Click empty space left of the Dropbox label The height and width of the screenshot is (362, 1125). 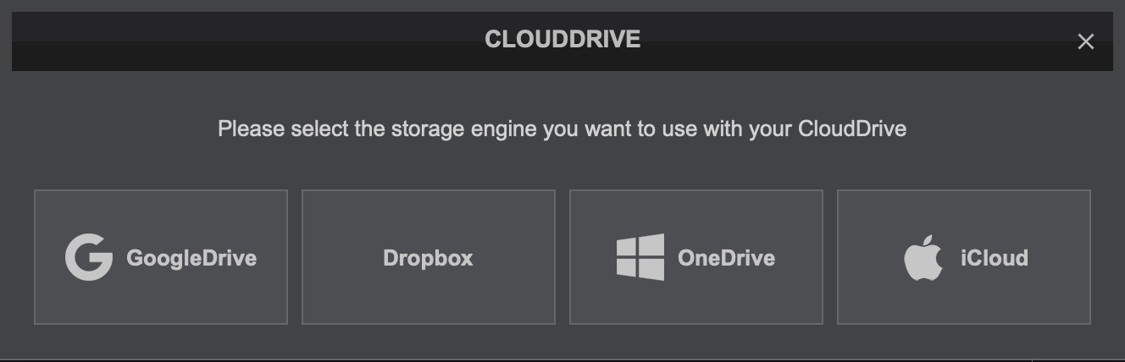[x=339, y=257]
